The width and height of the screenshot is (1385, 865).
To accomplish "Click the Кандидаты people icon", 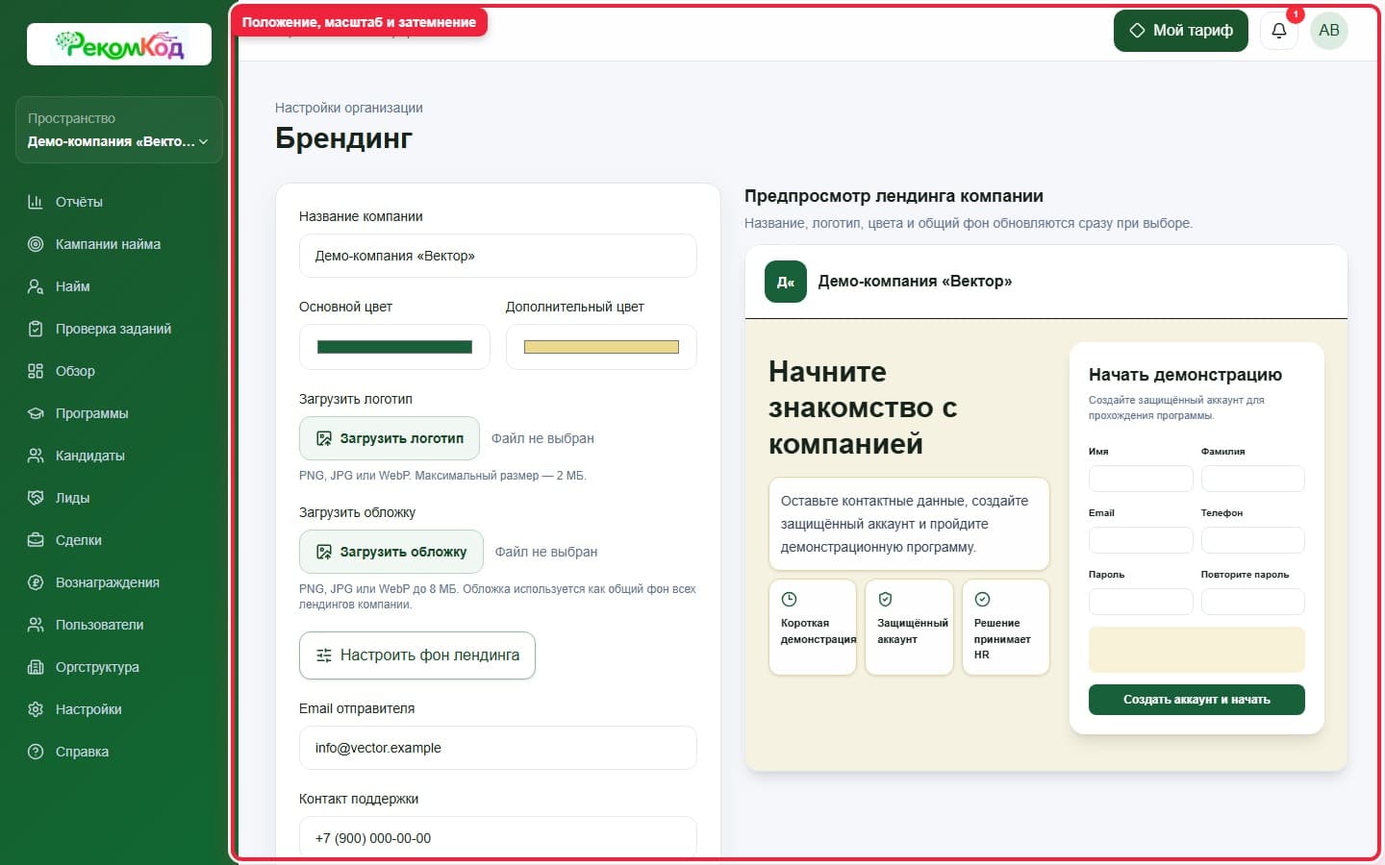I will 36,456.
